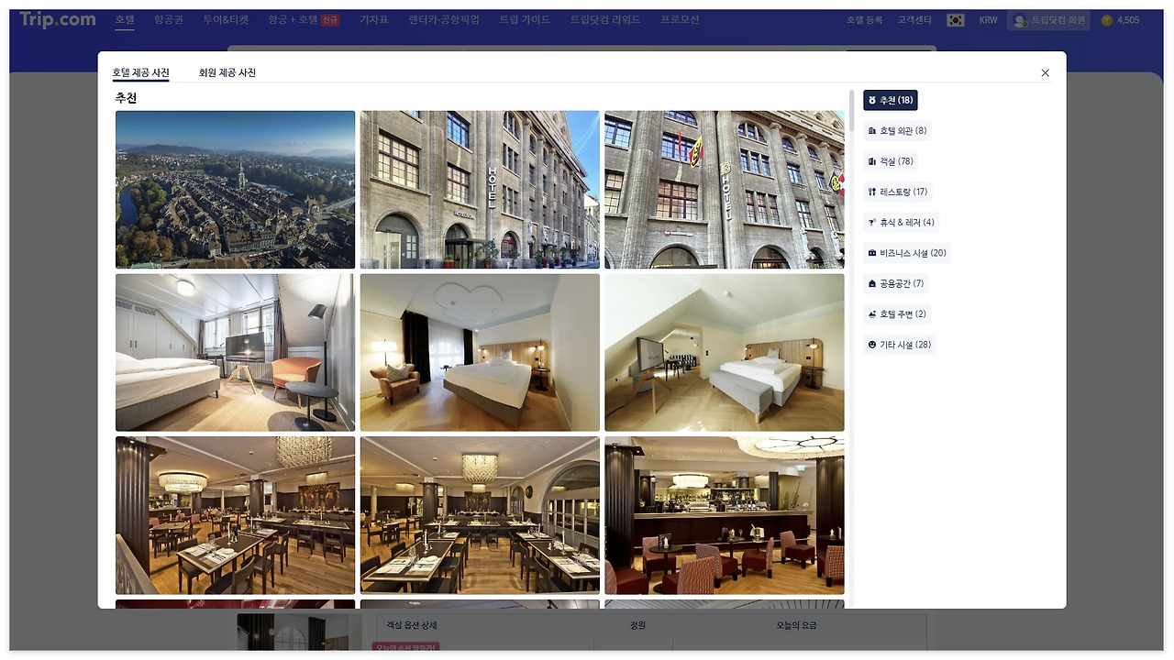1174x660 pixels.
Task: Open the 트립닷컴 회원 account menu
Action: (x=1048, y=20)
